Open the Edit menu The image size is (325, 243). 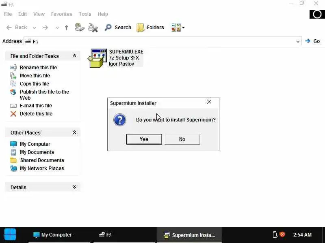22,14
